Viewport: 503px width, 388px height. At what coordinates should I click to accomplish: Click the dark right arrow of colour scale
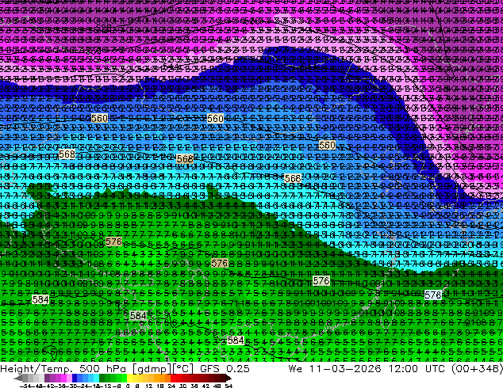228,378
